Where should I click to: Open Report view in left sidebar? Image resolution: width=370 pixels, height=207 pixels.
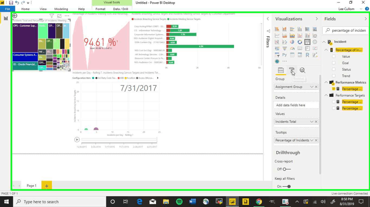click(5, 19)
